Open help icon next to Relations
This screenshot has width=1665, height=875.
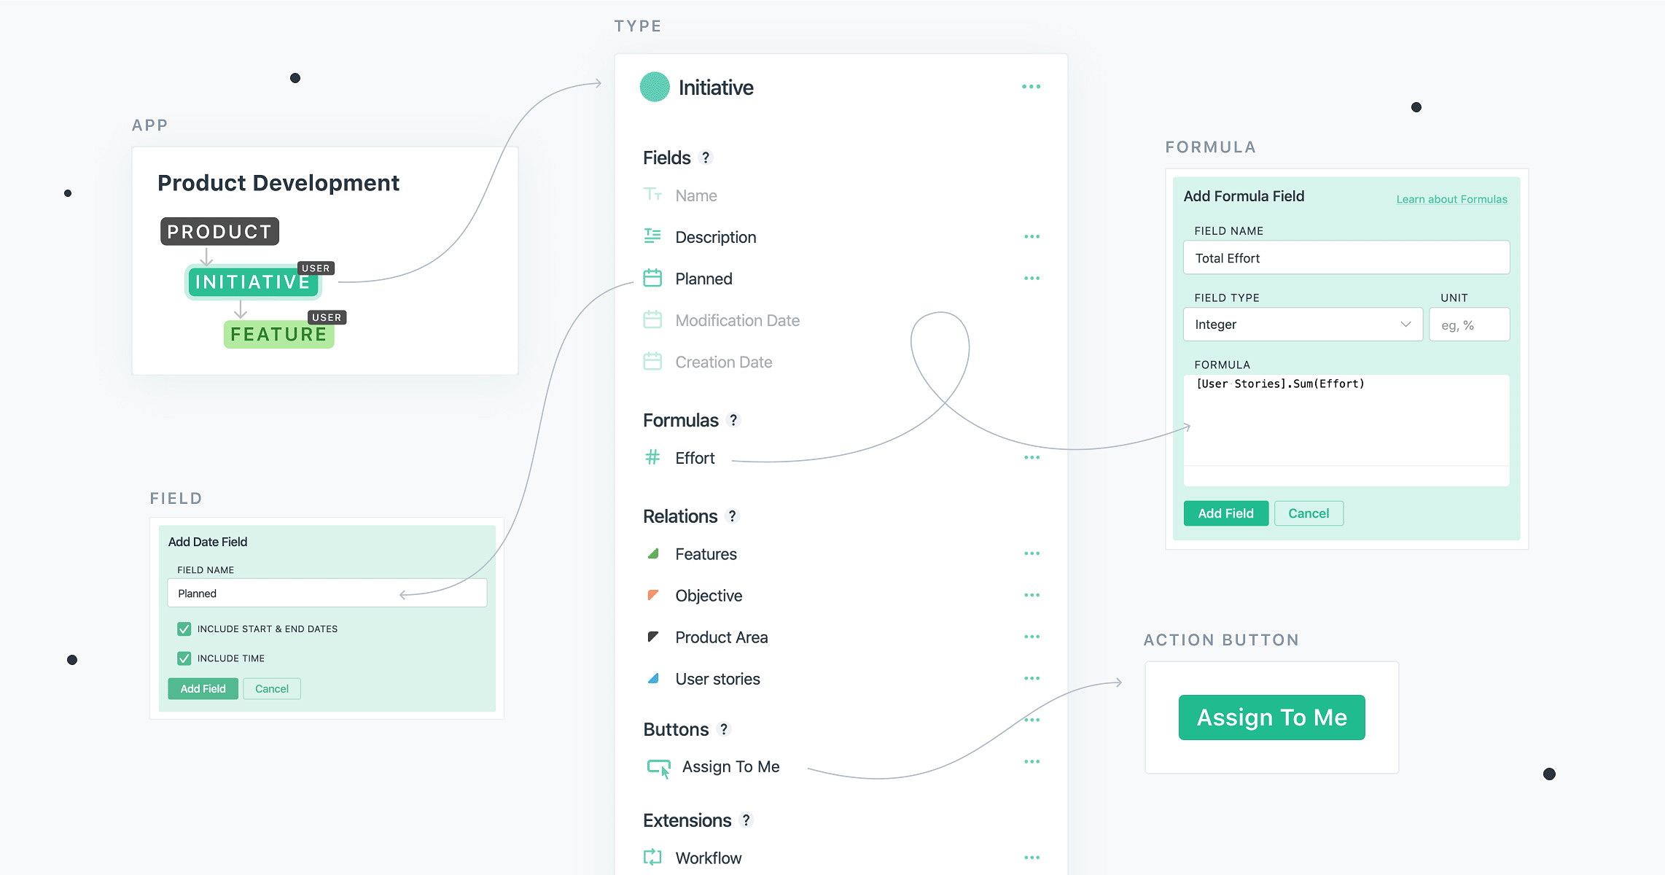[x=733, y=516]
